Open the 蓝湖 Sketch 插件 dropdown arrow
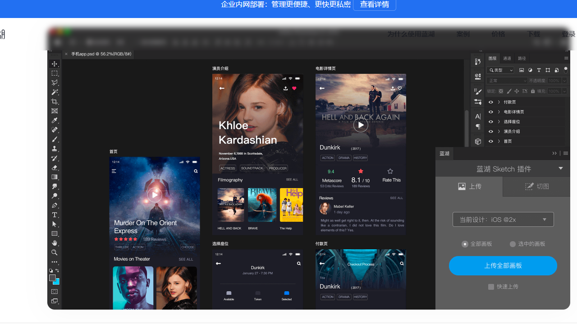The width and height of the screenshot is (577, 324). click(561, 168)
